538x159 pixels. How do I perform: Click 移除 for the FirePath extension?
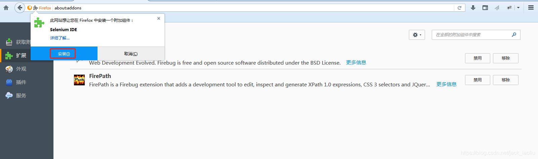pos(506,80)
